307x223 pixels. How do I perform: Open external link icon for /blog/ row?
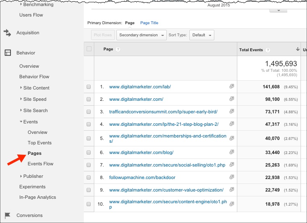(x=232, y=152)
